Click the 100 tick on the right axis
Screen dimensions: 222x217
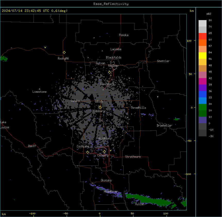(x=189, y=41)
